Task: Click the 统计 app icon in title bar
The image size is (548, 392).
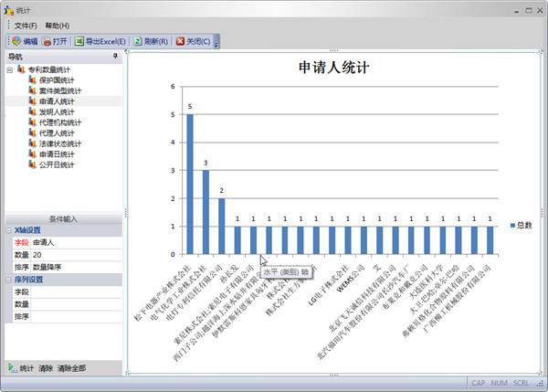Action: tap(9, 10)
